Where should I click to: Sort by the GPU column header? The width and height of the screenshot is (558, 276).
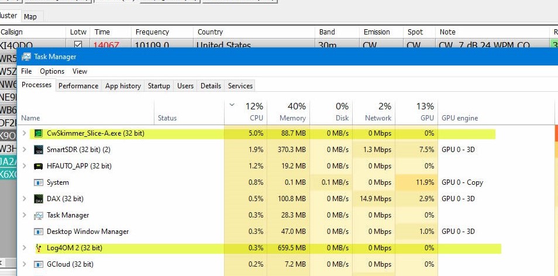[416, 112]
